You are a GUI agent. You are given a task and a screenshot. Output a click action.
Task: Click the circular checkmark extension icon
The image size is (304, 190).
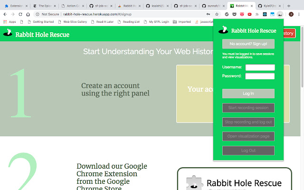(x=227, y=14)
